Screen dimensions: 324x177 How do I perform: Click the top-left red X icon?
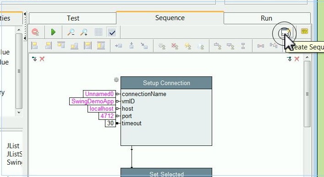42,59
